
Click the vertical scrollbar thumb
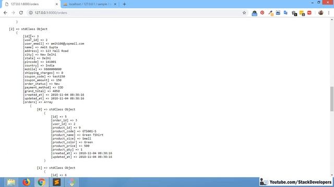[332, 99]
